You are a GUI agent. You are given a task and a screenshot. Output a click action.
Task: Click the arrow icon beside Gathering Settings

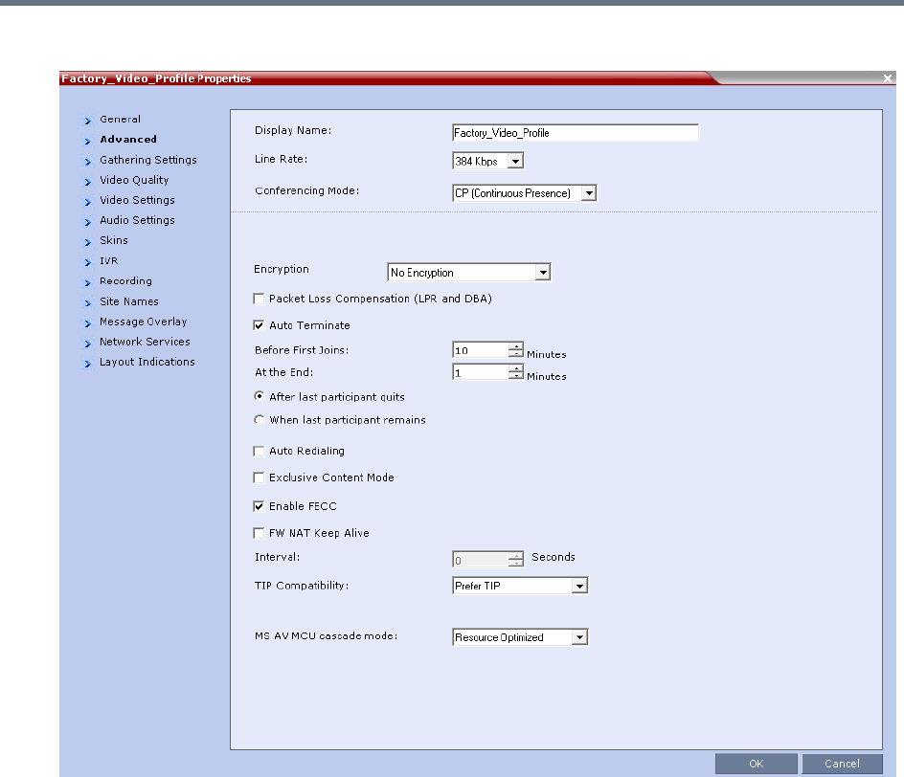tap(88, 162)
